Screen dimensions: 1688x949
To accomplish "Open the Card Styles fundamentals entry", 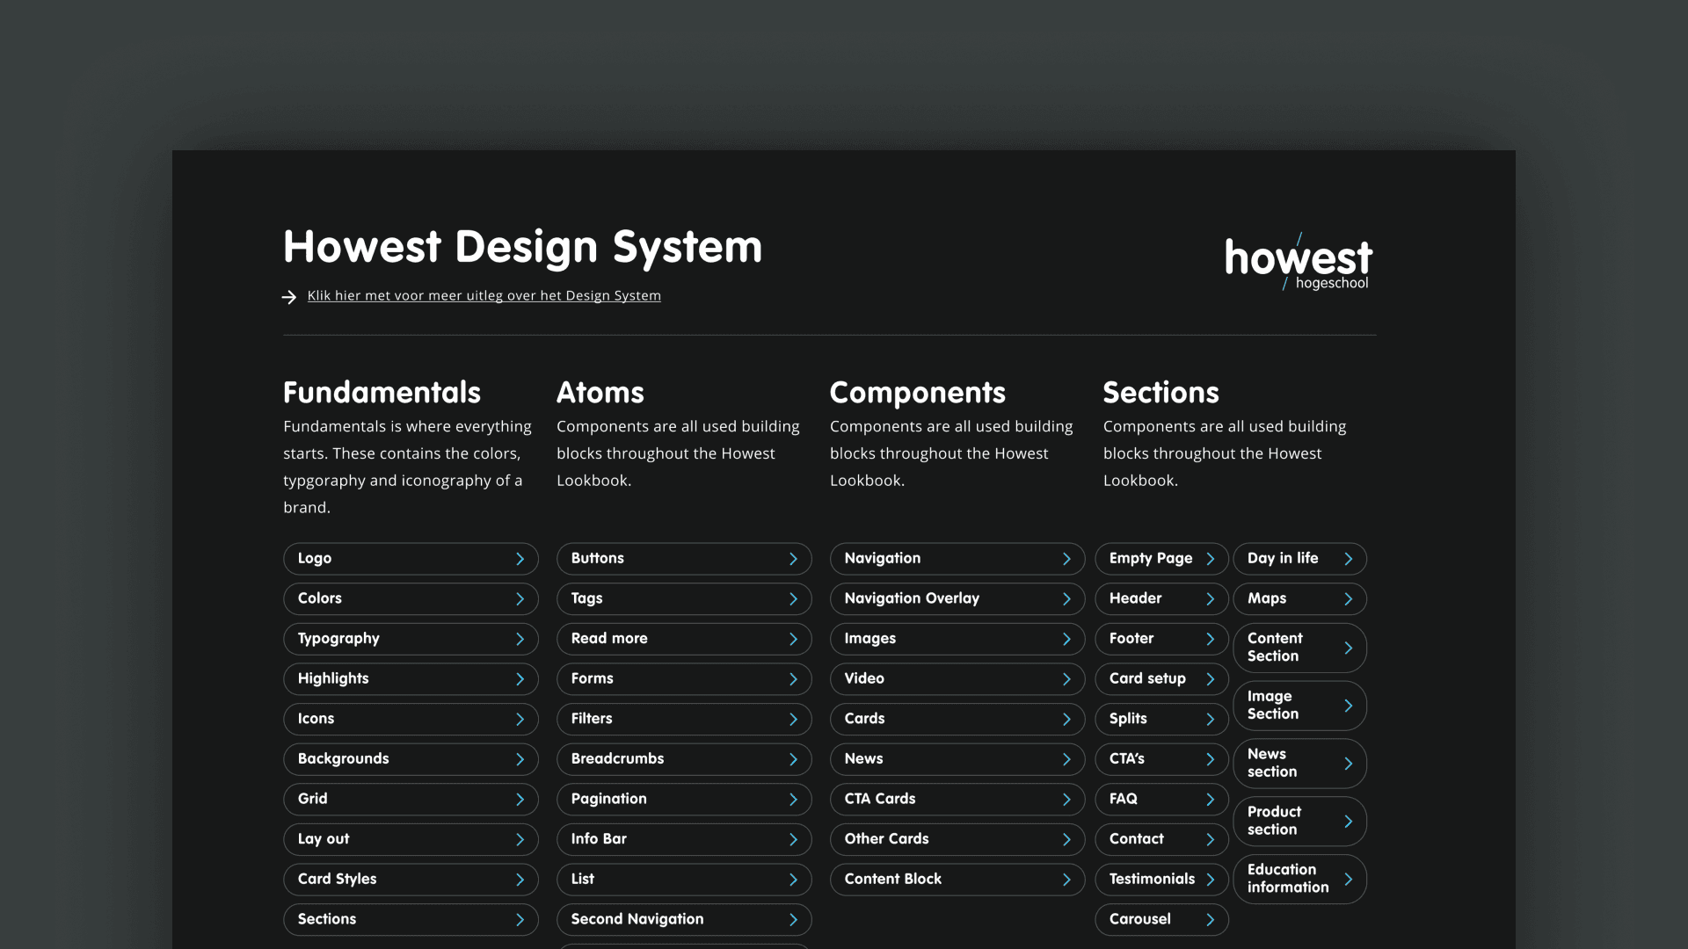I will click(x=410, y=879).
